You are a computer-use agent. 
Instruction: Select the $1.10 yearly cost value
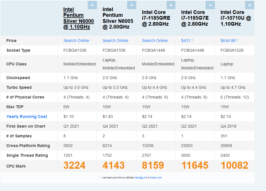tap(69, 116)
